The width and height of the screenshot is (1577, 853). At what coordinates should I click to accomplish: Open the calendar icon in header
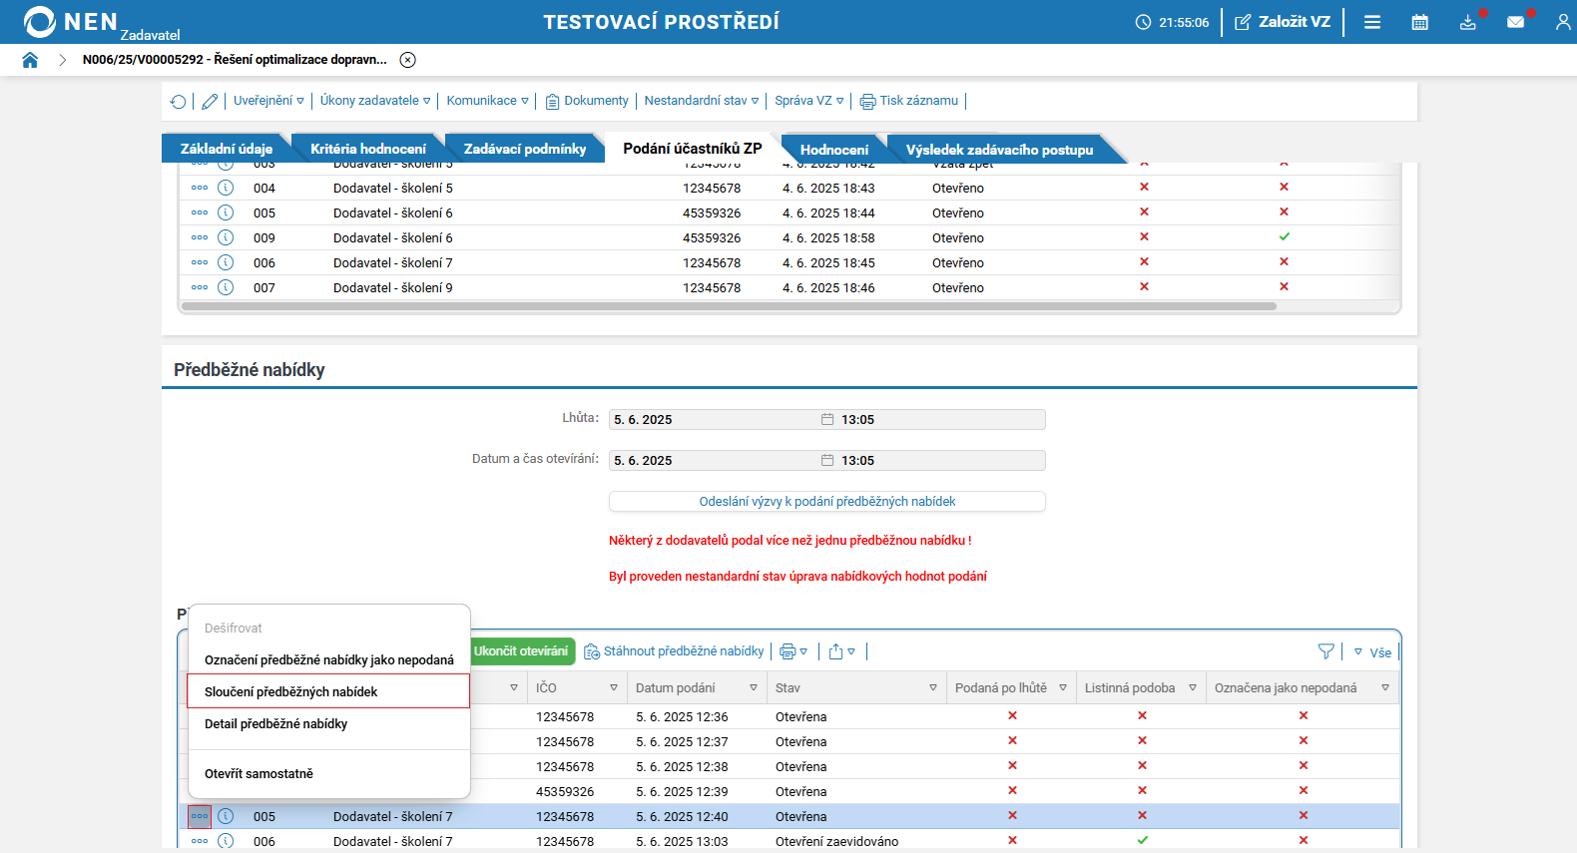tap(1419, 22)
